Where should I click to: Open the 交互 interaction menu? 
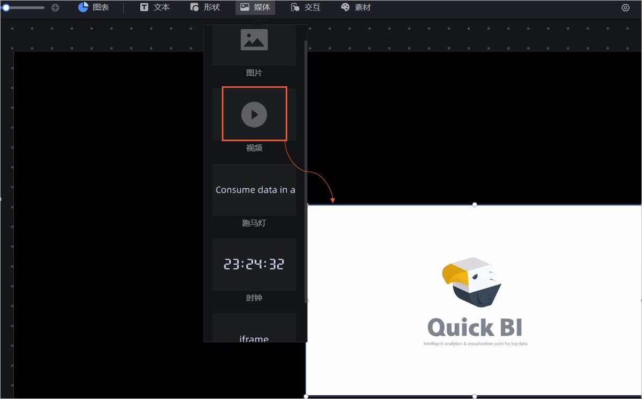tap(306, 7)
